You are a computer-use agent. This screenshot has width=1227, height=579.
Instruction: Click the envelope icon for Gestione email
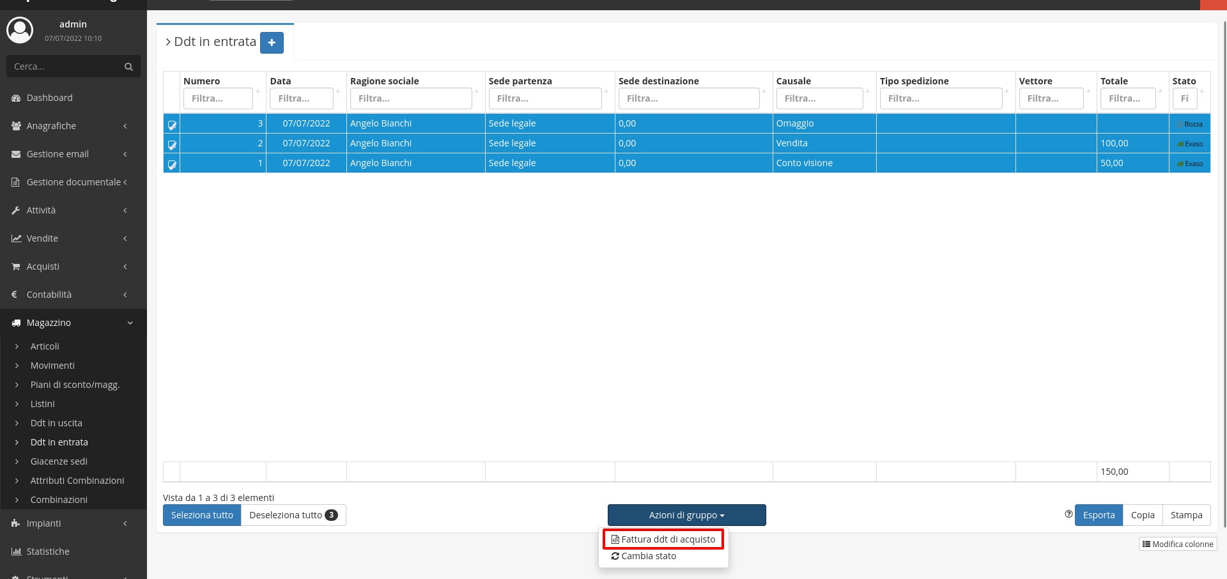(16, 154)
